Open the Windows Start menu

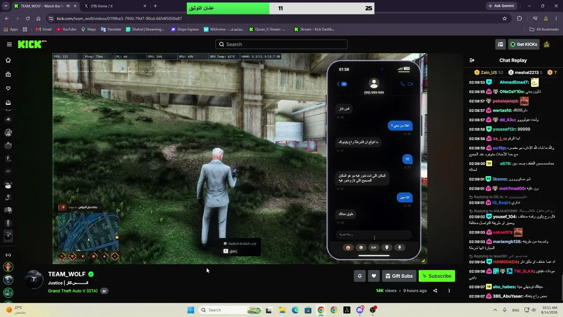pyautogui.click(x=190, y=310)
